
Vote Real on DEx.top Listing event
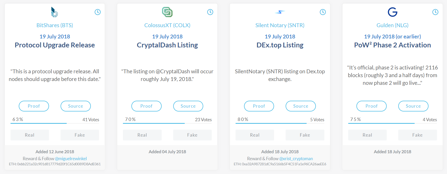click(255, 135)
